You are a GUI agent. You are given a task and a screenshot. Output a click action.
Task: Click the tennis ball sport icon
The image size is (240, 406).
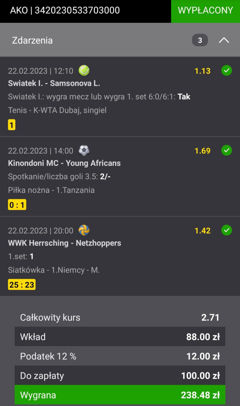84,71
